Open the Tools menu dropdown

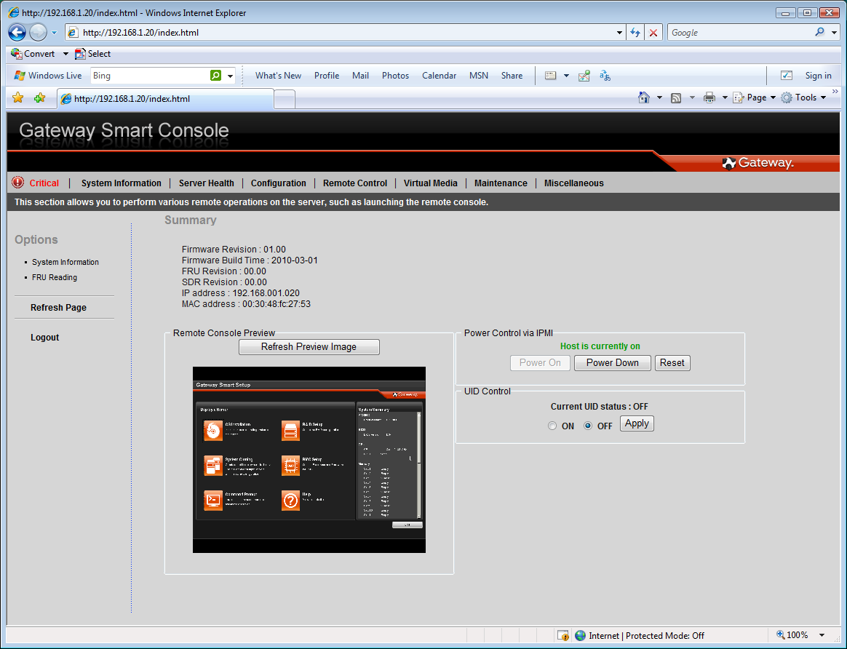click(x=804, y=97)
